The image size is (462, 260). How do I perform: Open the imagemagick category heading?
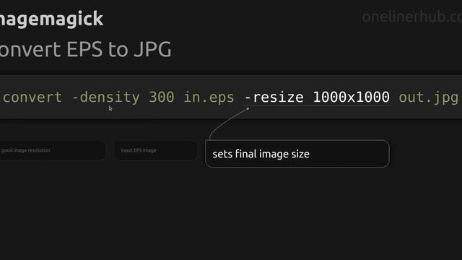[51, 19]
